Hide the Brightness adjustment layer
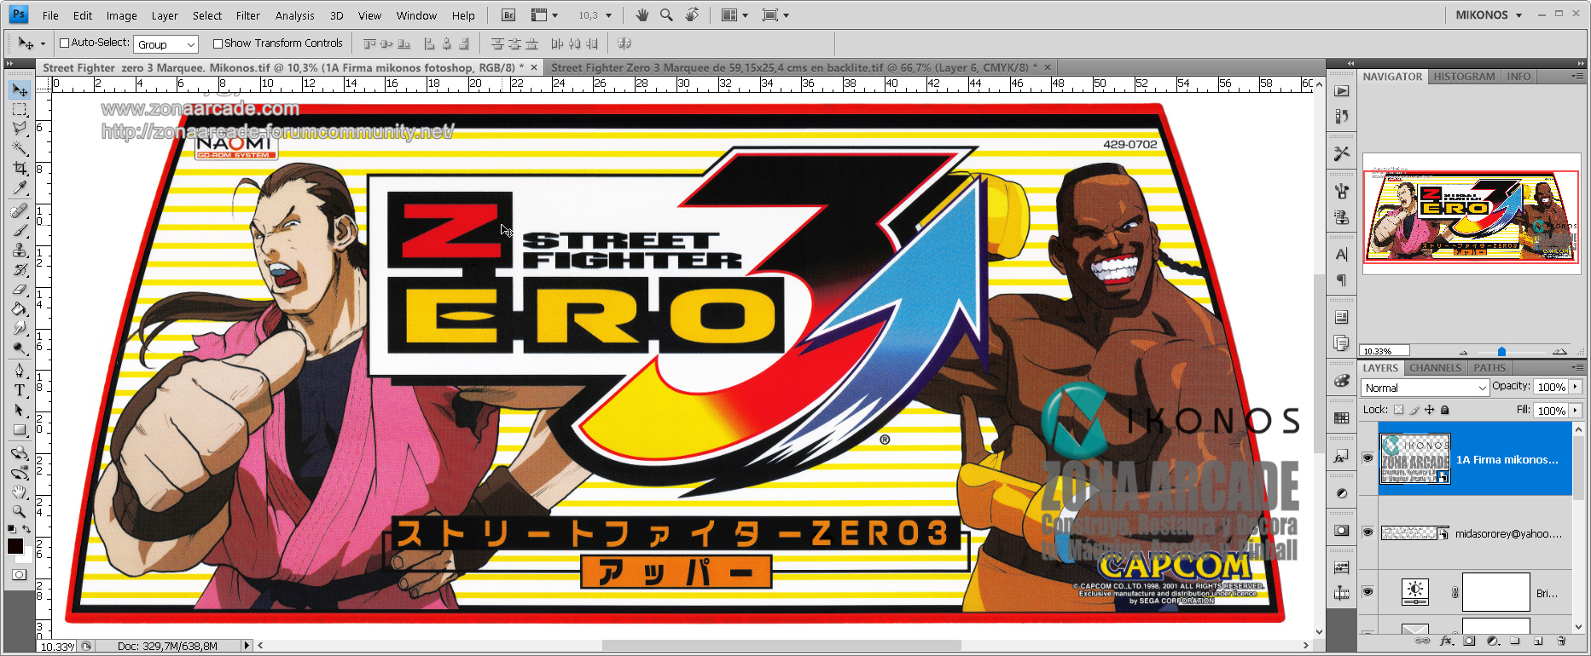Screen dimensions: 1591x656 (x=1367, y=592)
